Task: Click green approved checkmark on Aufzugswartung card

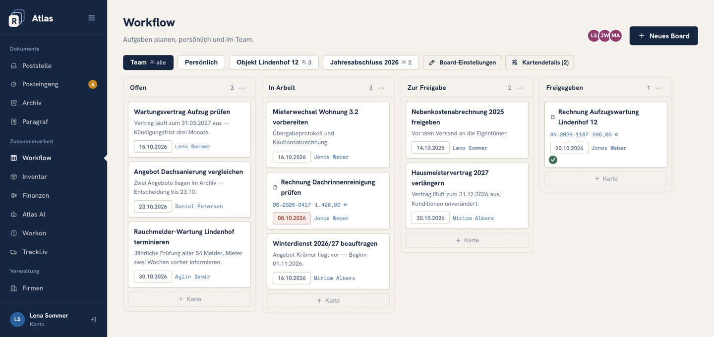Action: 553,160
